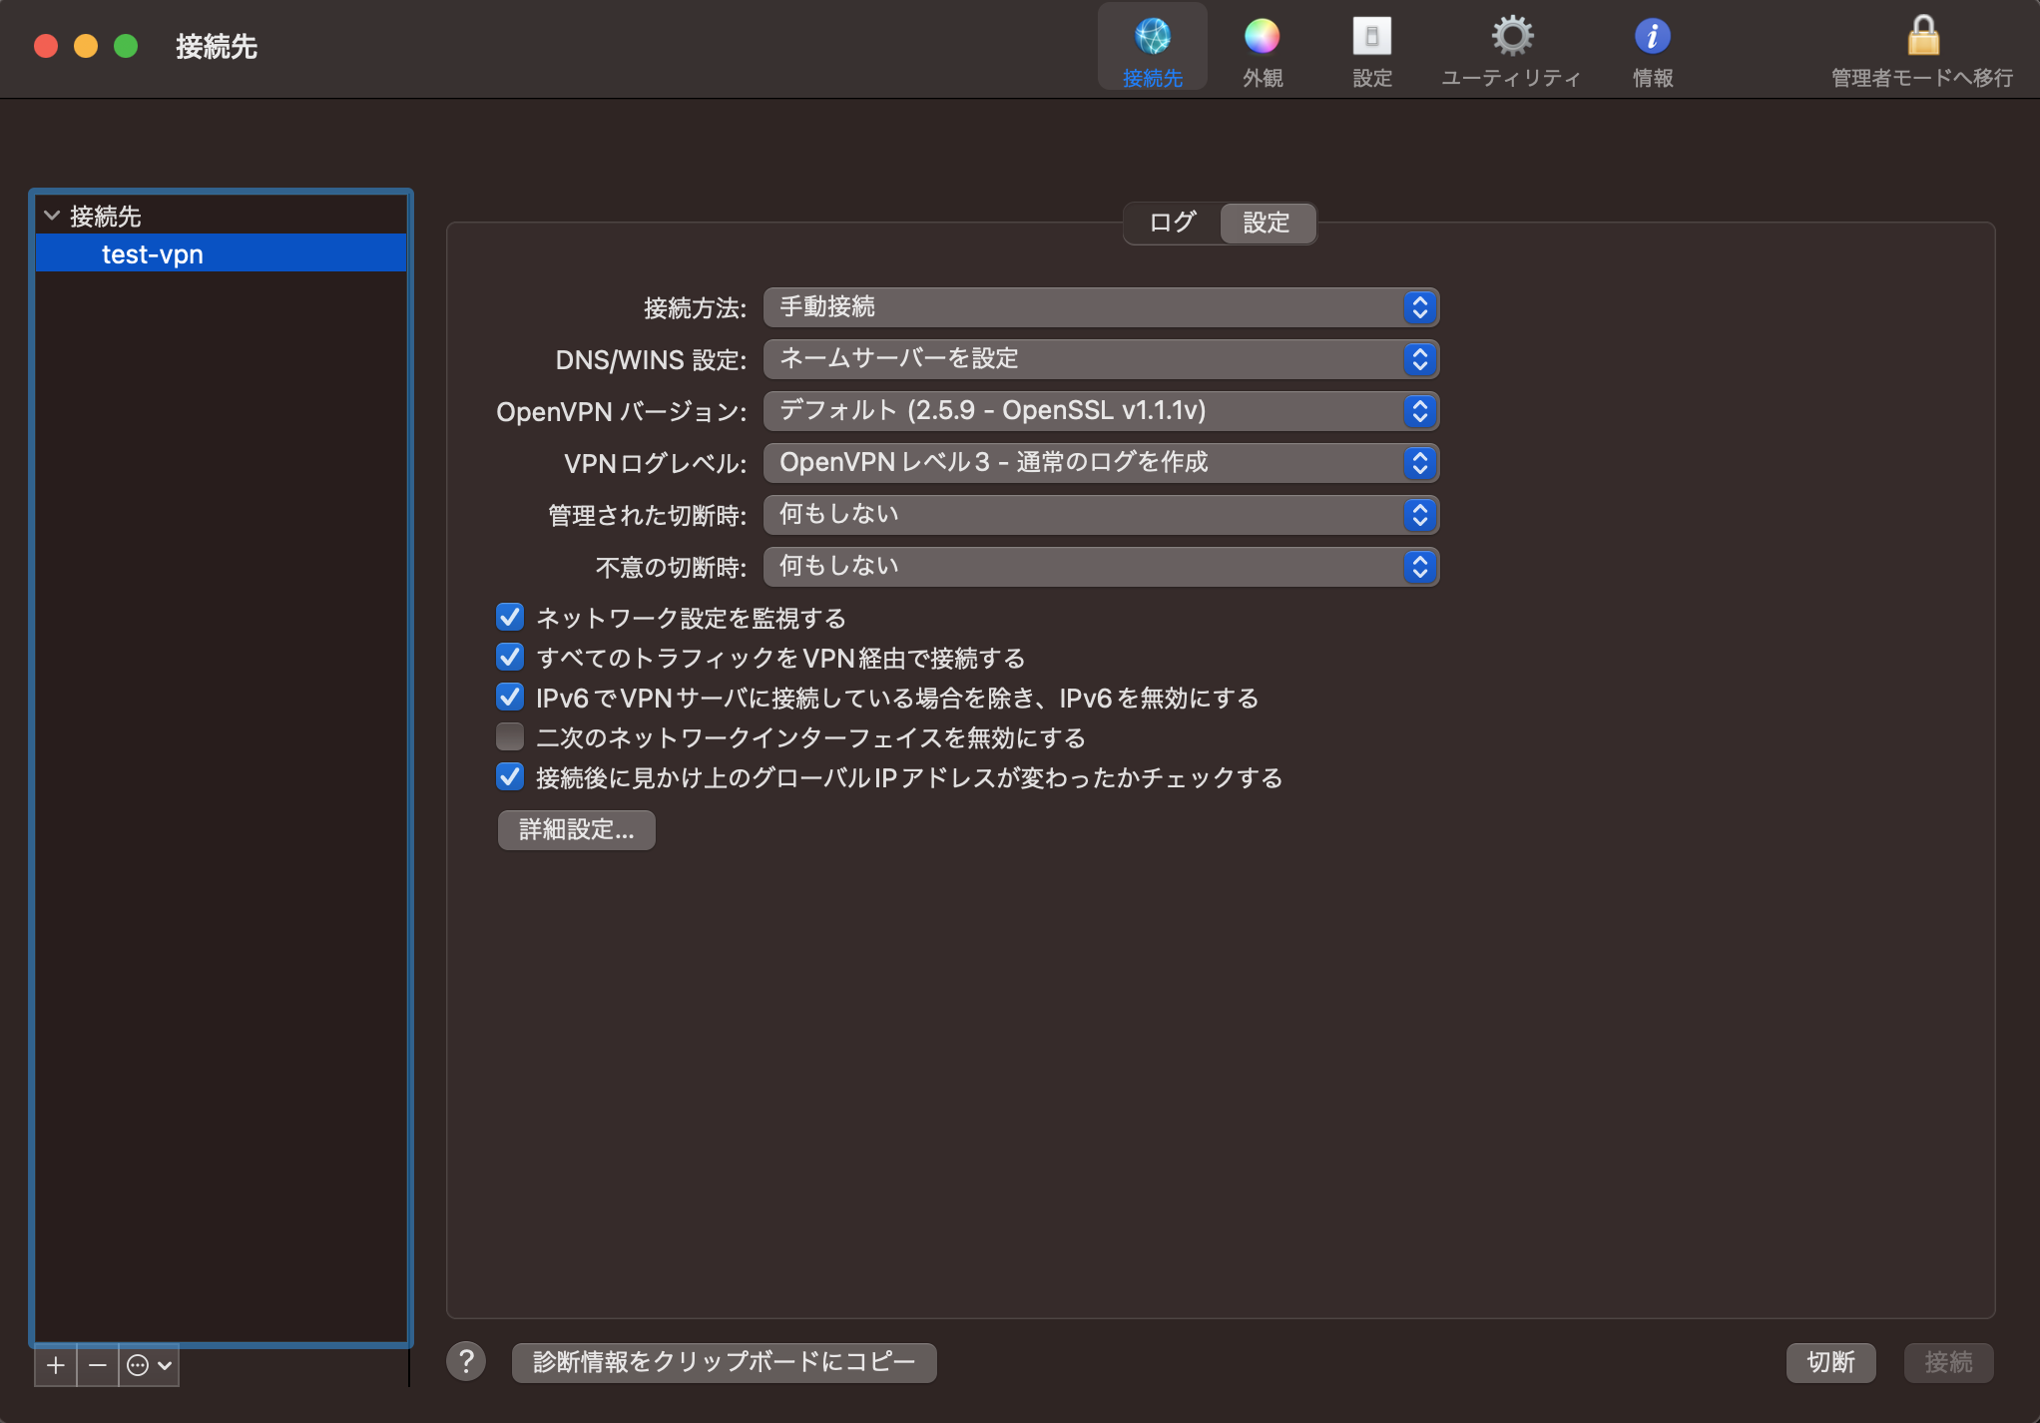Toggle すべてのトラフィックをVPN経由で接続する checkbox
The width and height of the screenshot is (2040, 1423).
click(x=510, y=658)
